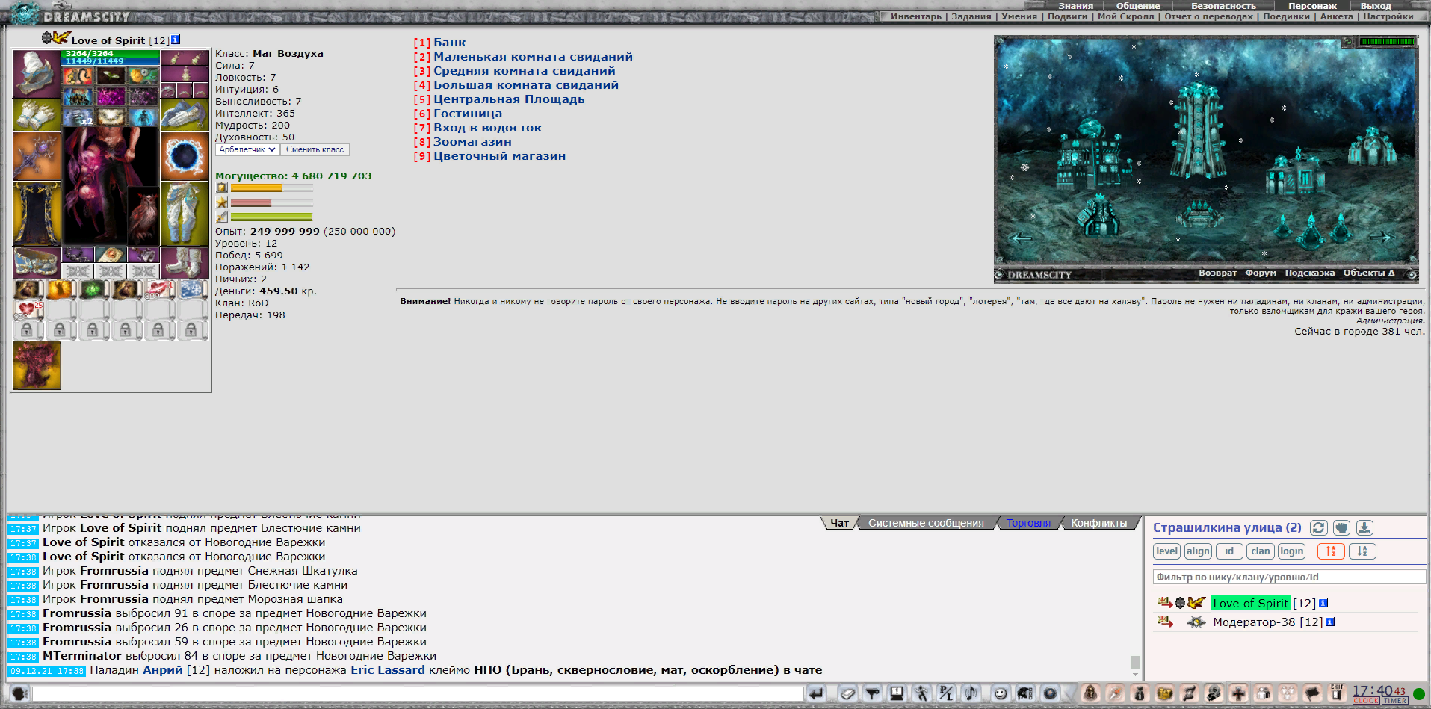Switch to the Торговля tab
This screenshot has width=1431, height=709.
click(1028, 523)
